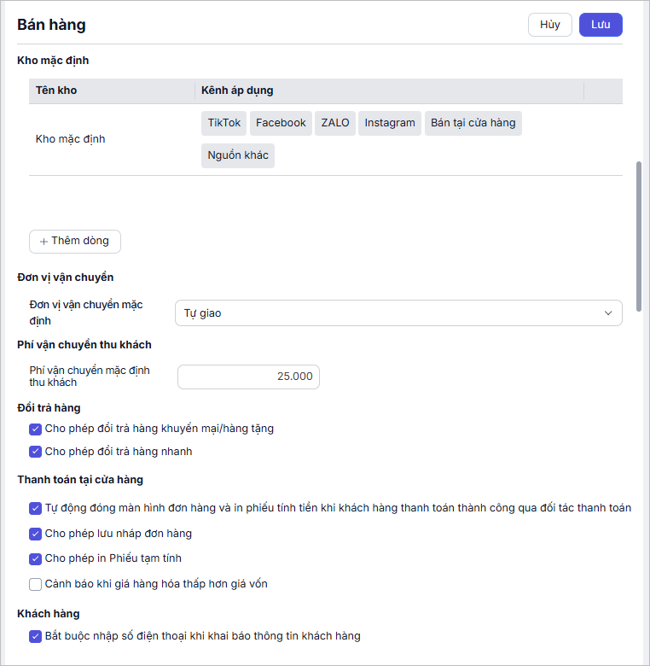
Task: Select the Facebook channel tag
Action: click(281, 123)
